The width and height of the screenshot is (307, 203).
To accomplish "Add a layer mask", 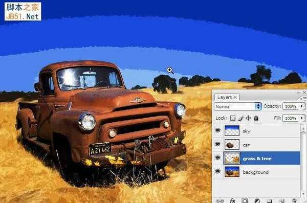I will pos(245,201).
